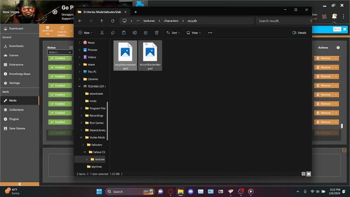Click the first Remove button in Vortex
This screenshot has height=197, width=350.
coord(324,59)
